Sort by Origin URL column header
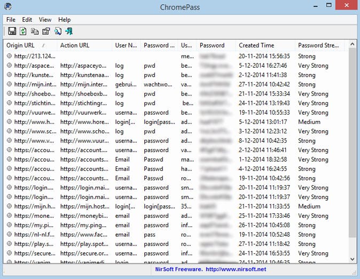This screenshot has height=279, width=360. point(30,45)
